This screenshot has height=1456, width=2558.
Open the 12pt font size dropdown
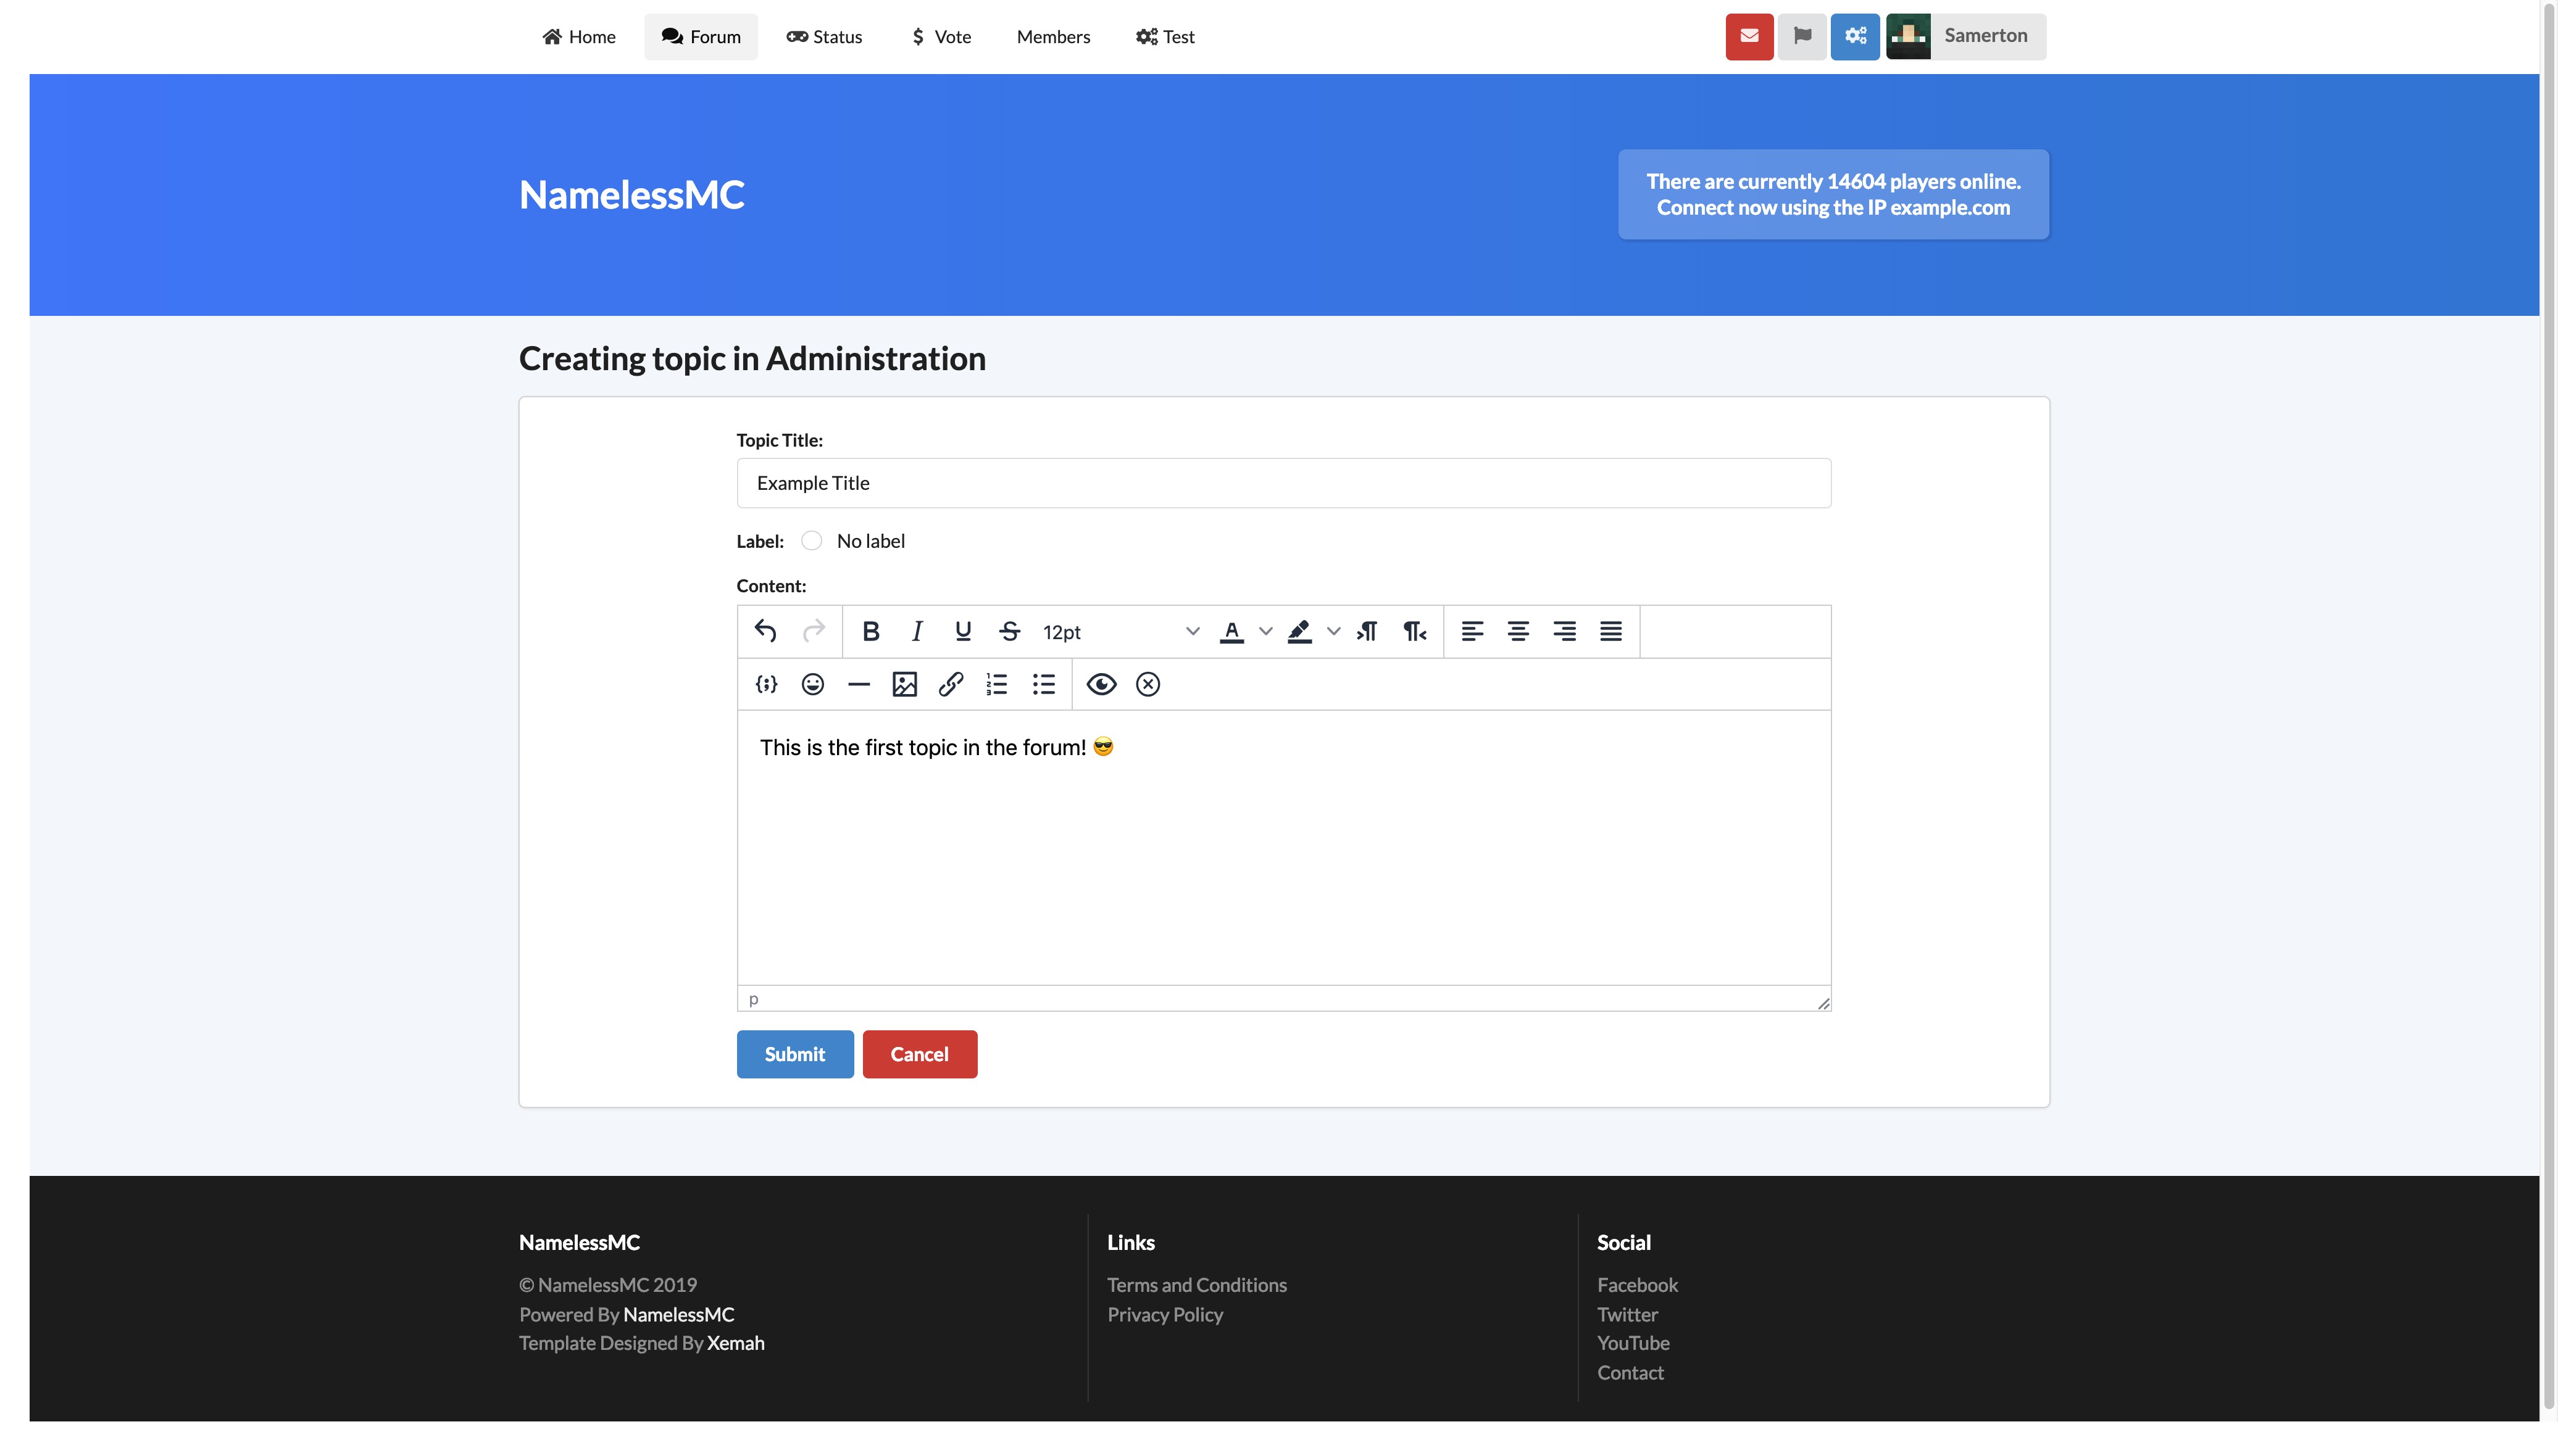1120,631
